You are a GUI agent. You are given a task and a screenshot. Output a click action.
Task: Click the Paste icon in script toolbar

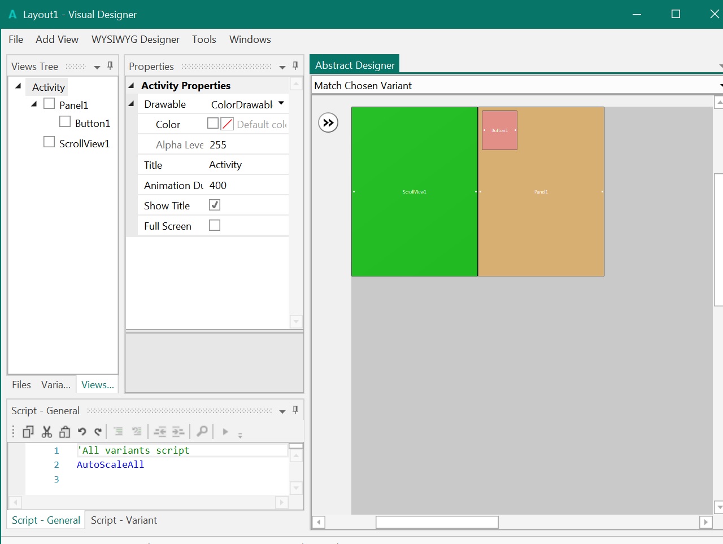click(65, 432)
